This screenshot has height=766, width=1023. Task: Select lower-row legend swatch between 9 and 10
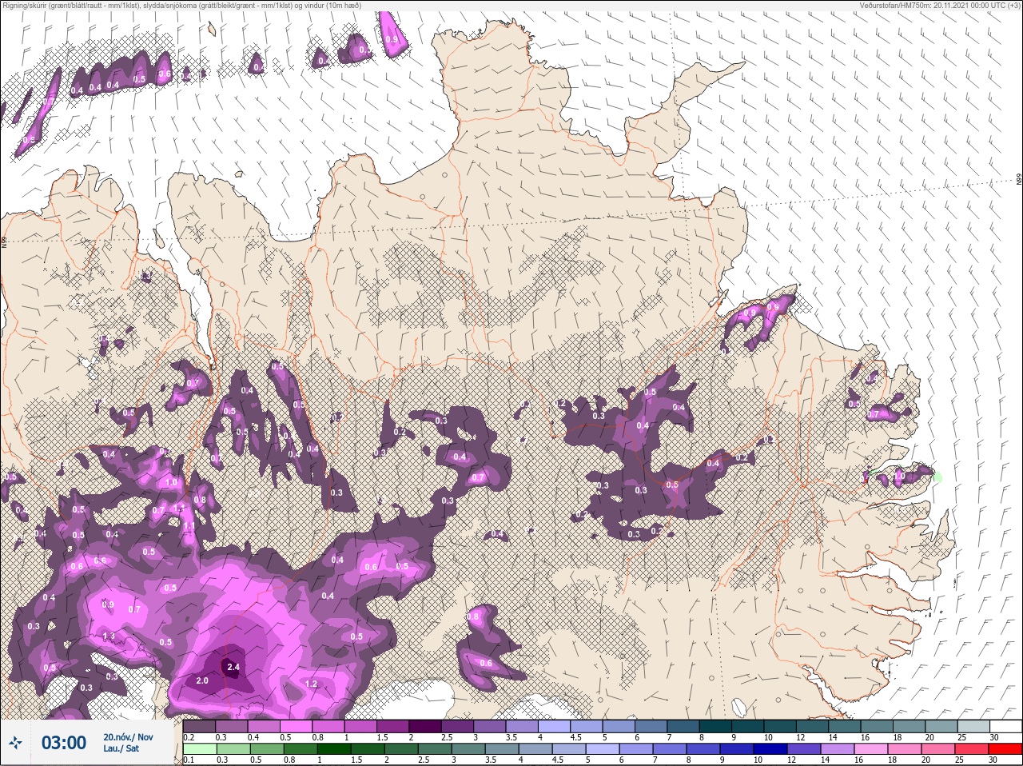(737, 748)
